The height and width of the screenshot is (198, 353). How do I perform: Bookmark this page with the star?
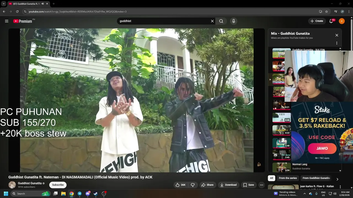pyautogui.click(x=327, y=12)
